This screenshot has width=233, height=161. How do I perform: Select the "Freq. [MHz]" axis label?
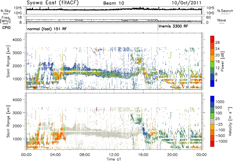5,20
